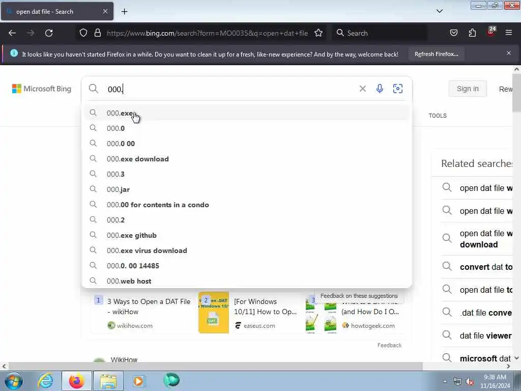
Task: Click the network tray icon
Action: click(x=457, y=382)
